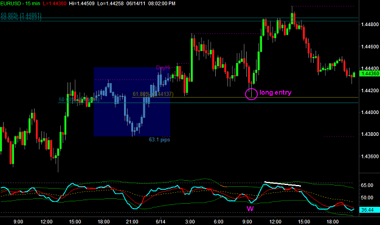Screen dimensions: 380x225
Task: Click the 1.43600 price axis label
Action: pos(370,156)
